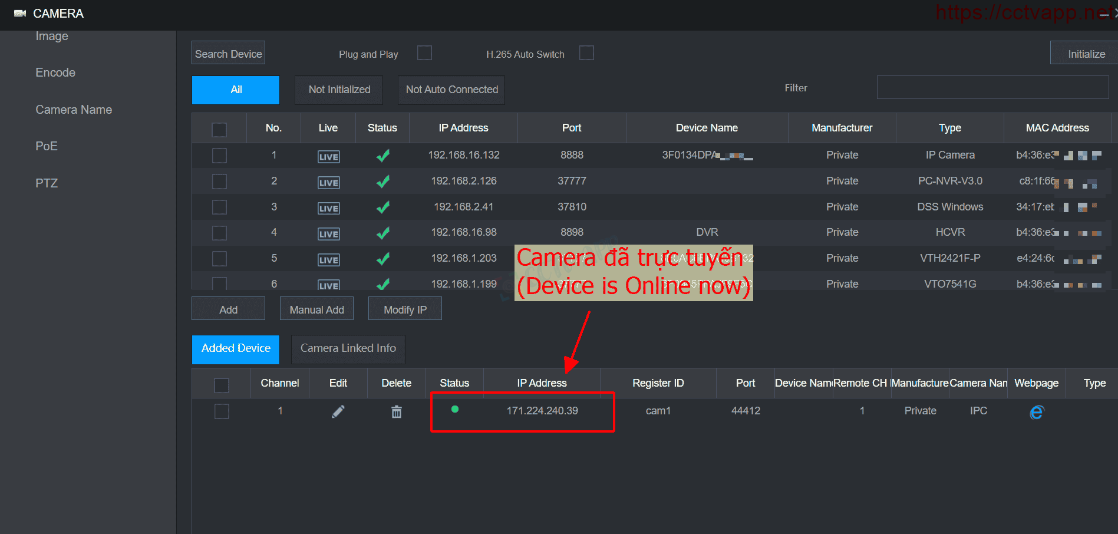Show the Not Initialized devices tab
This screenshot has height=534, width=1118.
339,90
